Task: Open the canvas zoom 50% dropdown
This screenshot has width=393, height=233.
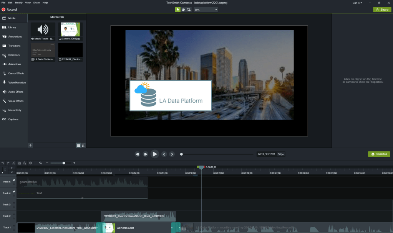Action: [x=206, y=10]
